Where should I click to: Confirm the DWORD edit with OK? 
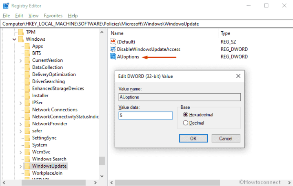click(193, 138)
